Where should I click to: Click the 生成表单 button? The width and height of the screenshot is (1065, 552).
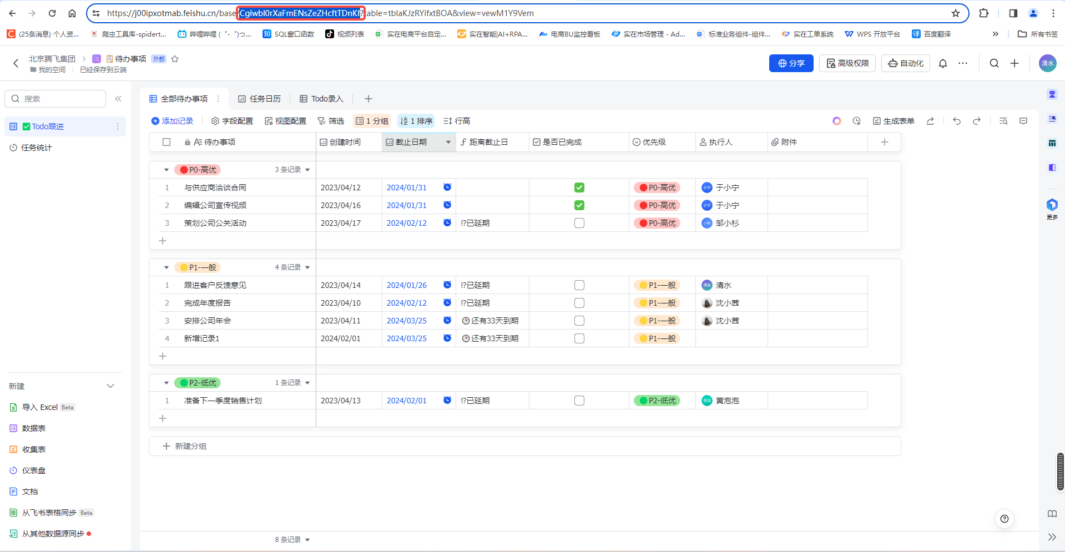tap(894, 121)
